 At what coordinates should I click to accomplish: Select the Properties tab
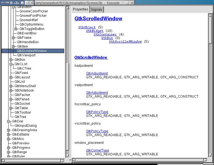(x=81, y=9)
